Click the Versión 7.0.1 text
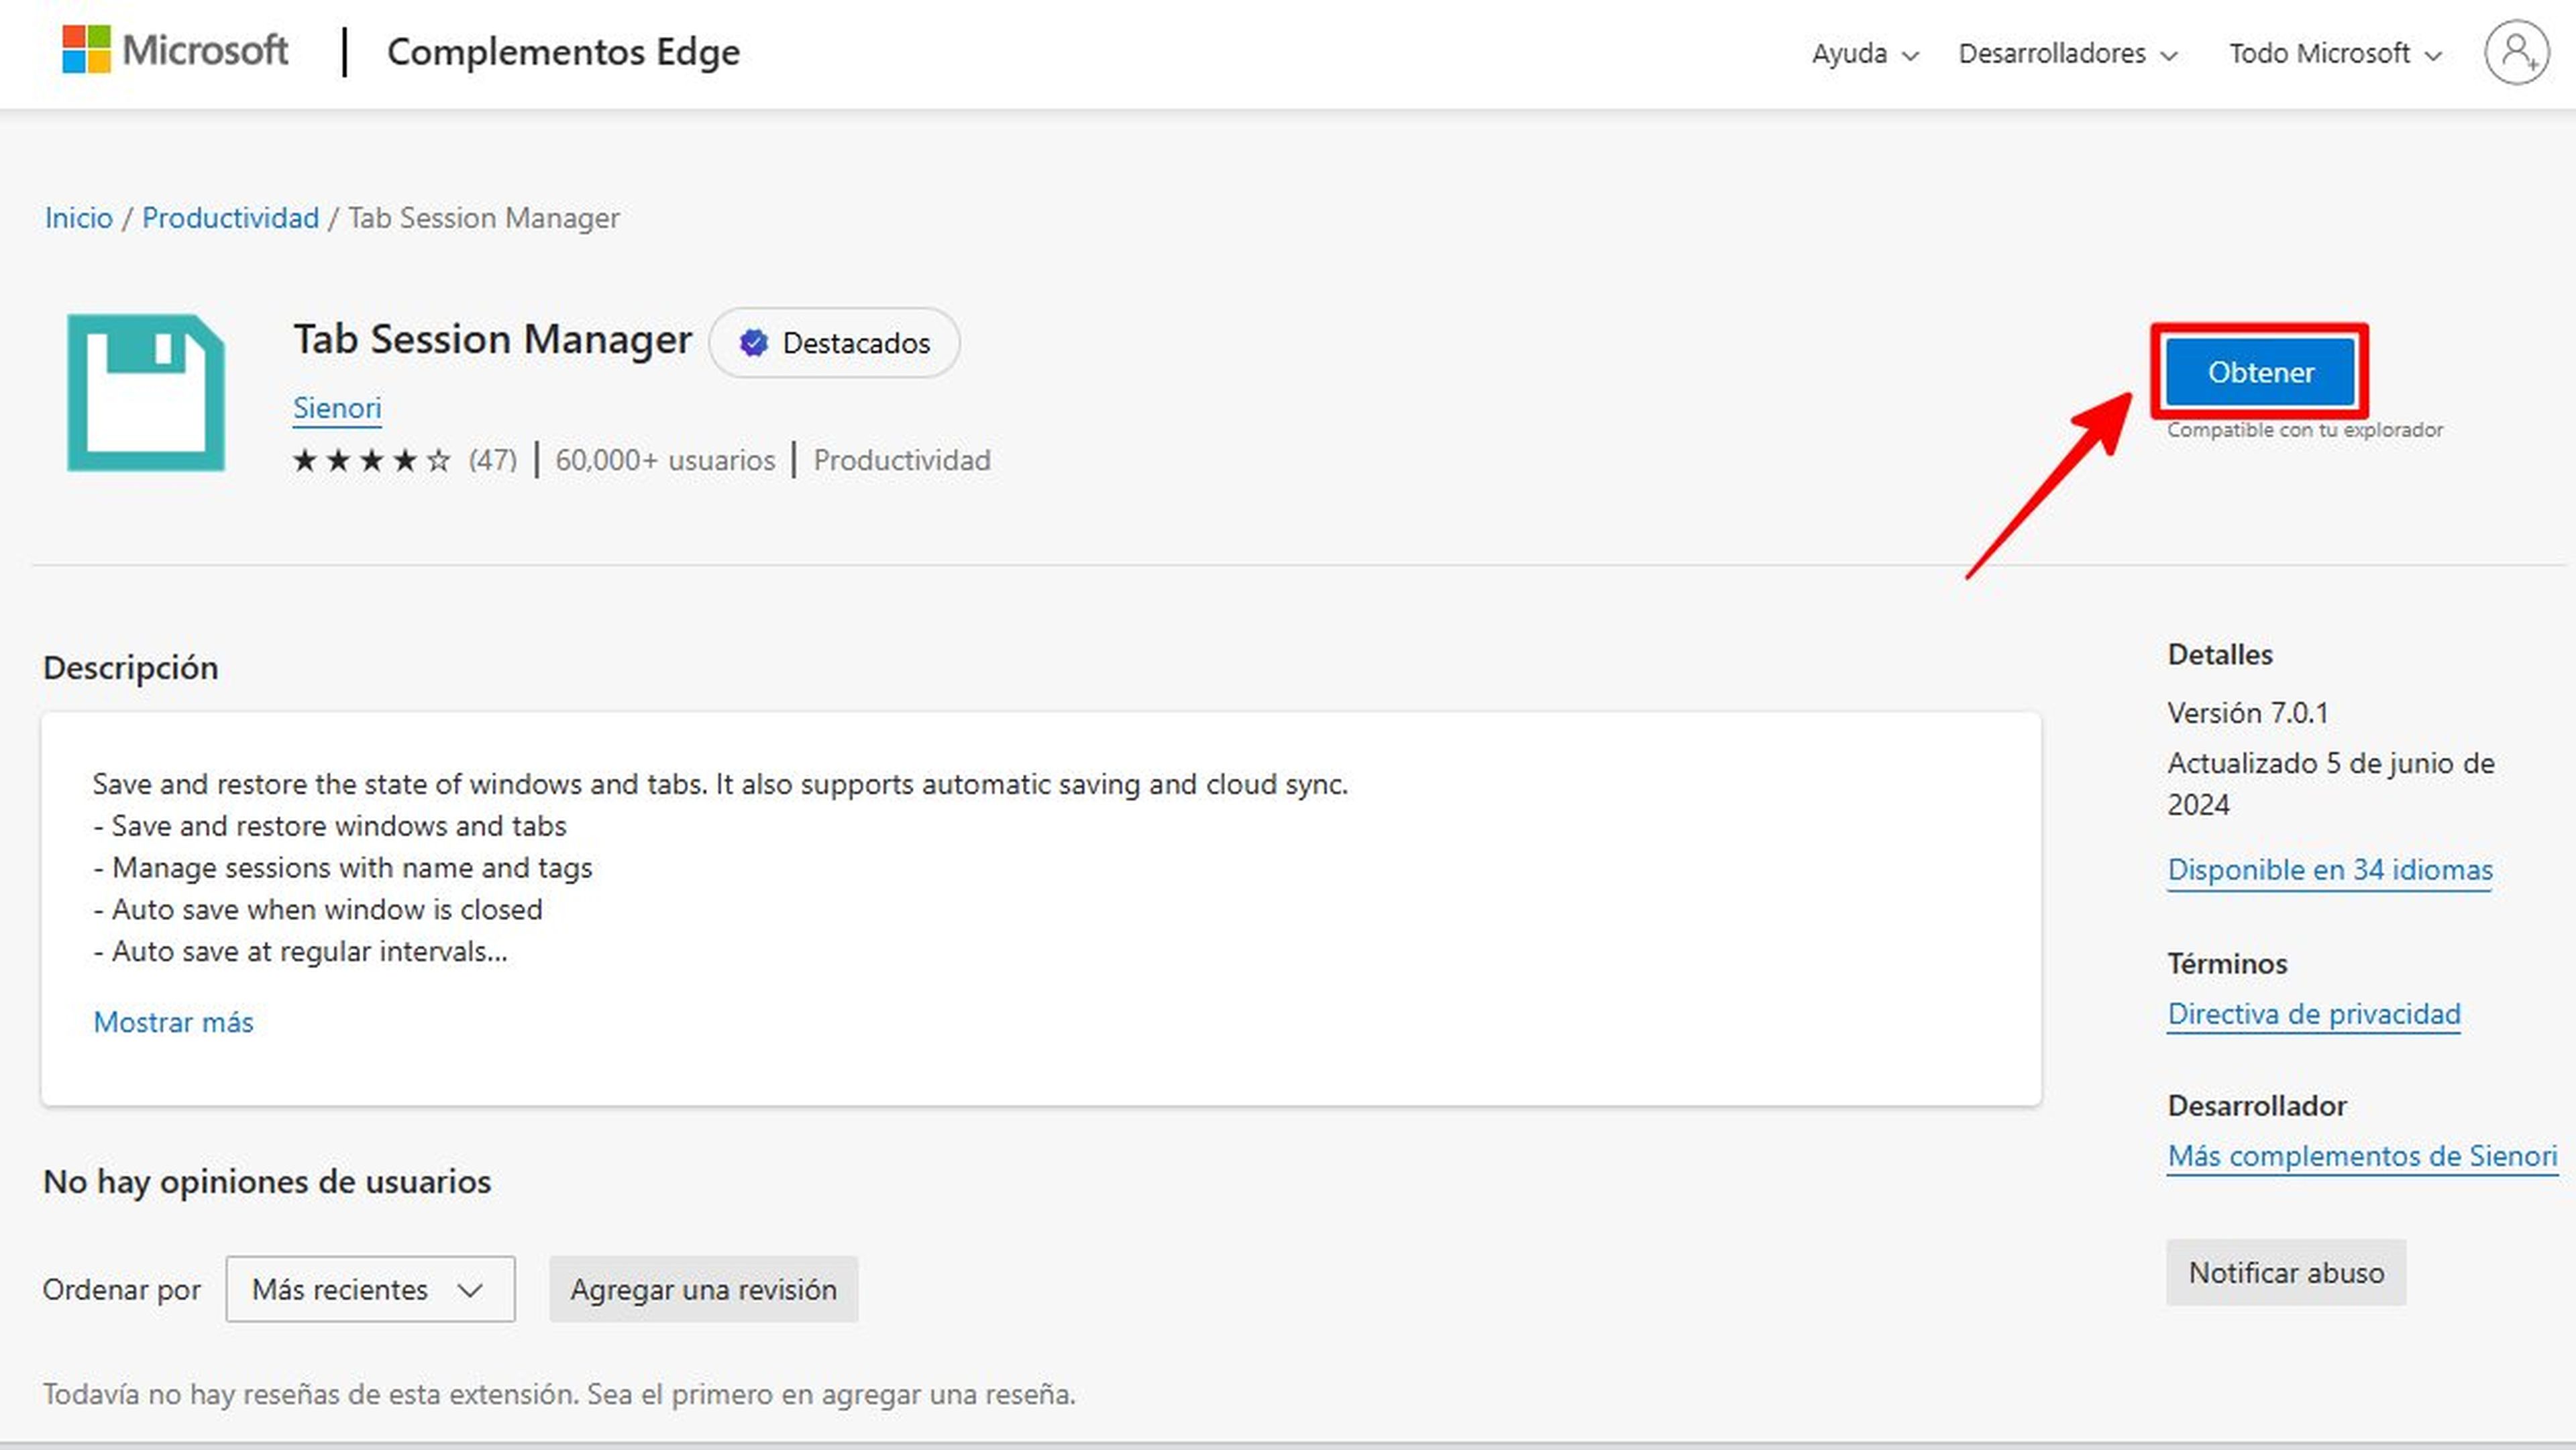 pos(2248,713)
